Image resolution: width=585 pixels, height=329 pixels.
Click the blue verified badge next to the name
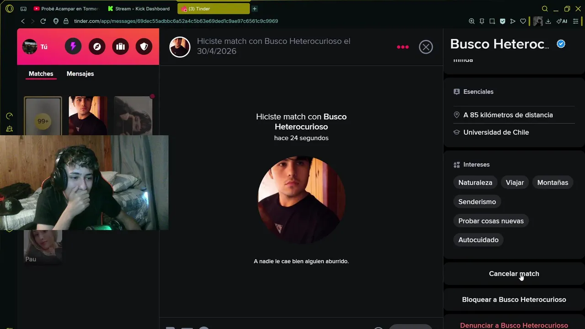561,44
